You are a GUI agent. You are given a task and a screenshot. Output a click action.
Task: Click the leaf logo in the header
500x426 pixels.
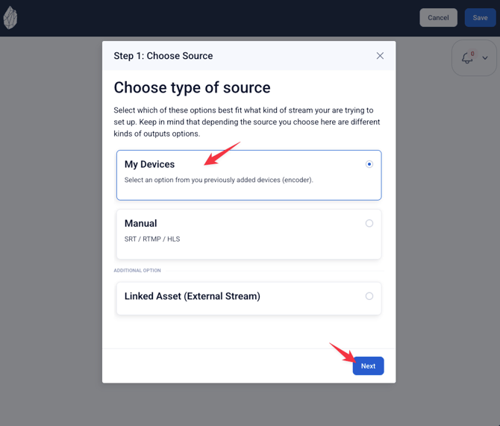(10, 18)
